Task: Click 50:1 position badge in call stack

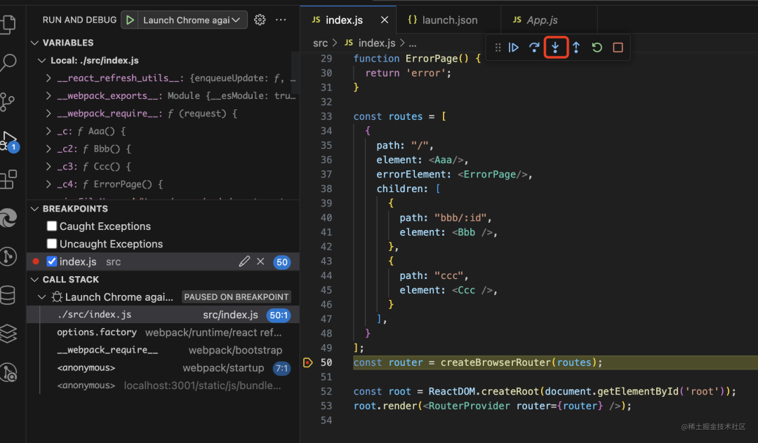Action: click(x=279, y=315)
